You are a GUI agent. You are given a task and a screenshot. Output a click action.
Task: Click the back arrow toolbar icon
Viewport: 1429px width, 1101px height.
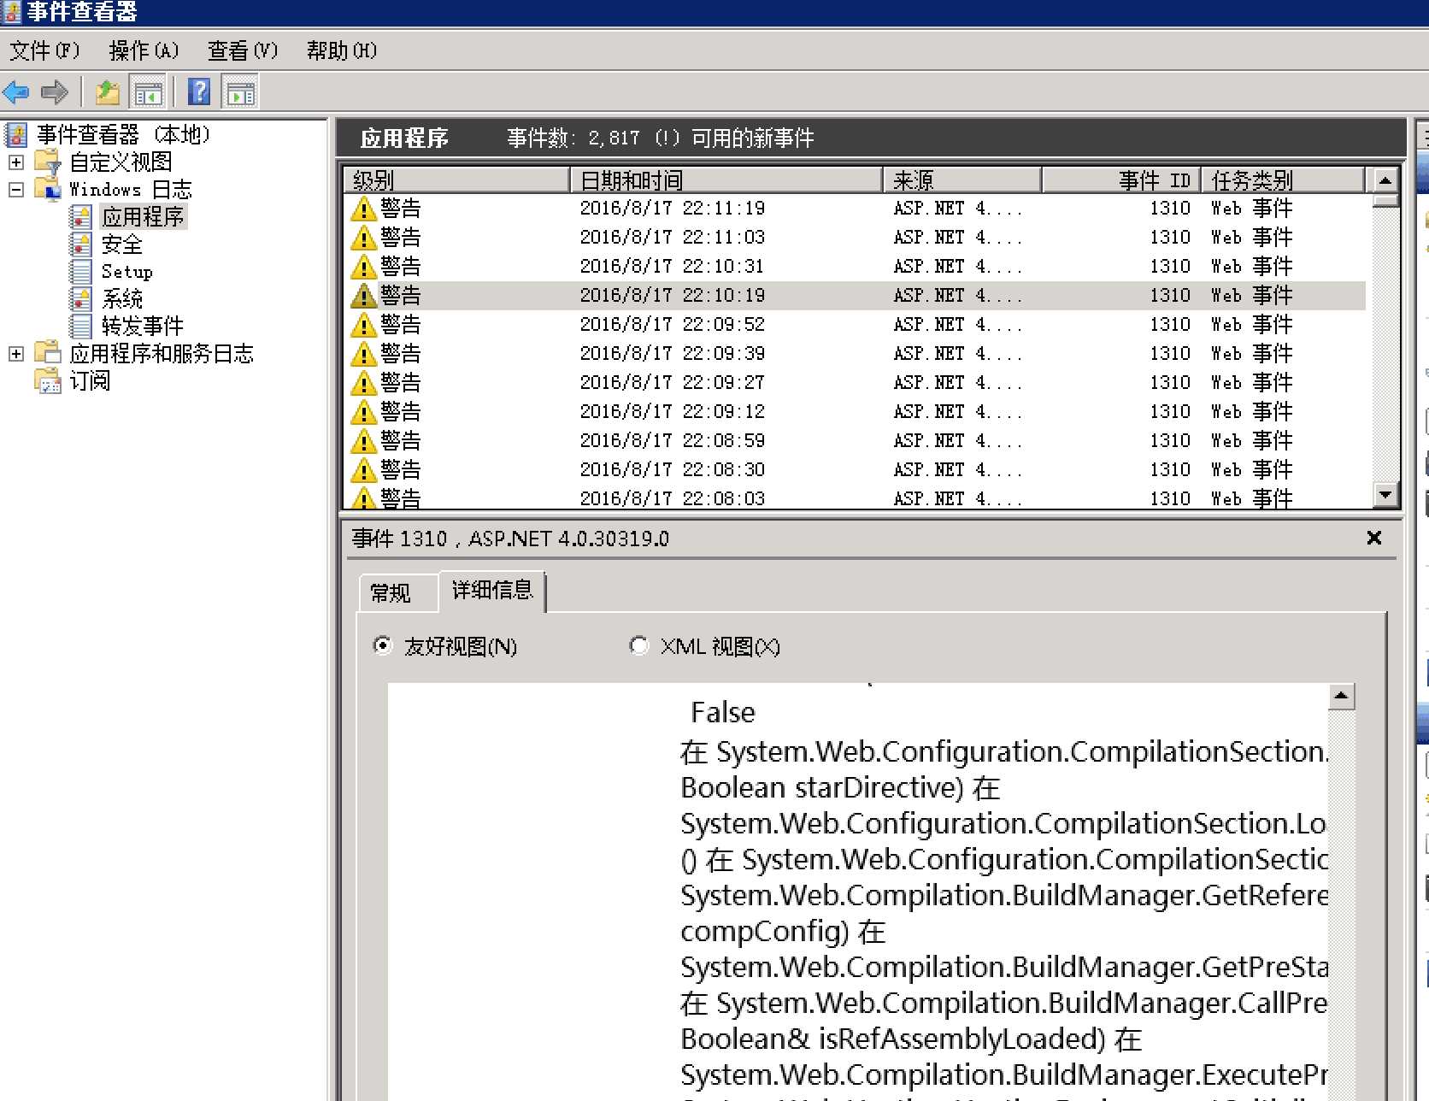(17, 91)
